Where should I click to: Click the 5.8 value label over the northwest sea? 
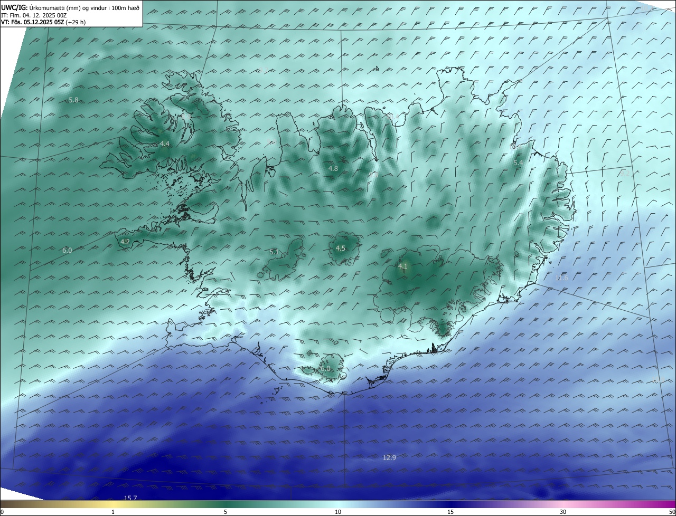74,100
